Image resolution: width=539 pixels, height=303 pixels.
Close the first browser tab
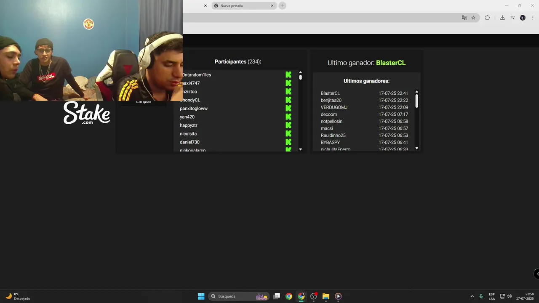point(205,6)
